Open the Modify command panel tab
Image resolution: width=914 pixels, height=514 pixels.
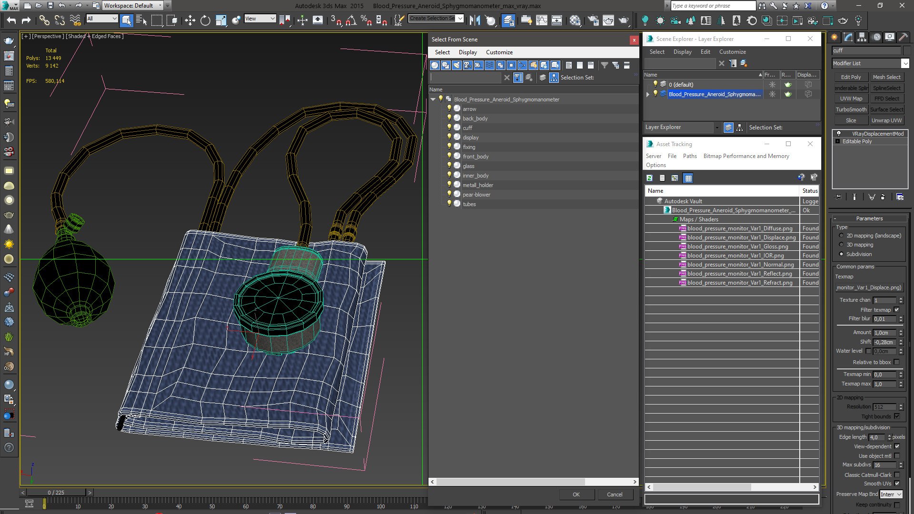[x=848, y=37]
